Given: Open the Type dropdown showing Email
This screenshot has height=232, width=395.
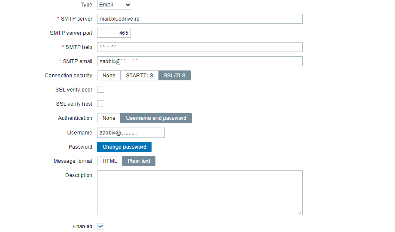Looking at the screenshot, I should (114, 5).
